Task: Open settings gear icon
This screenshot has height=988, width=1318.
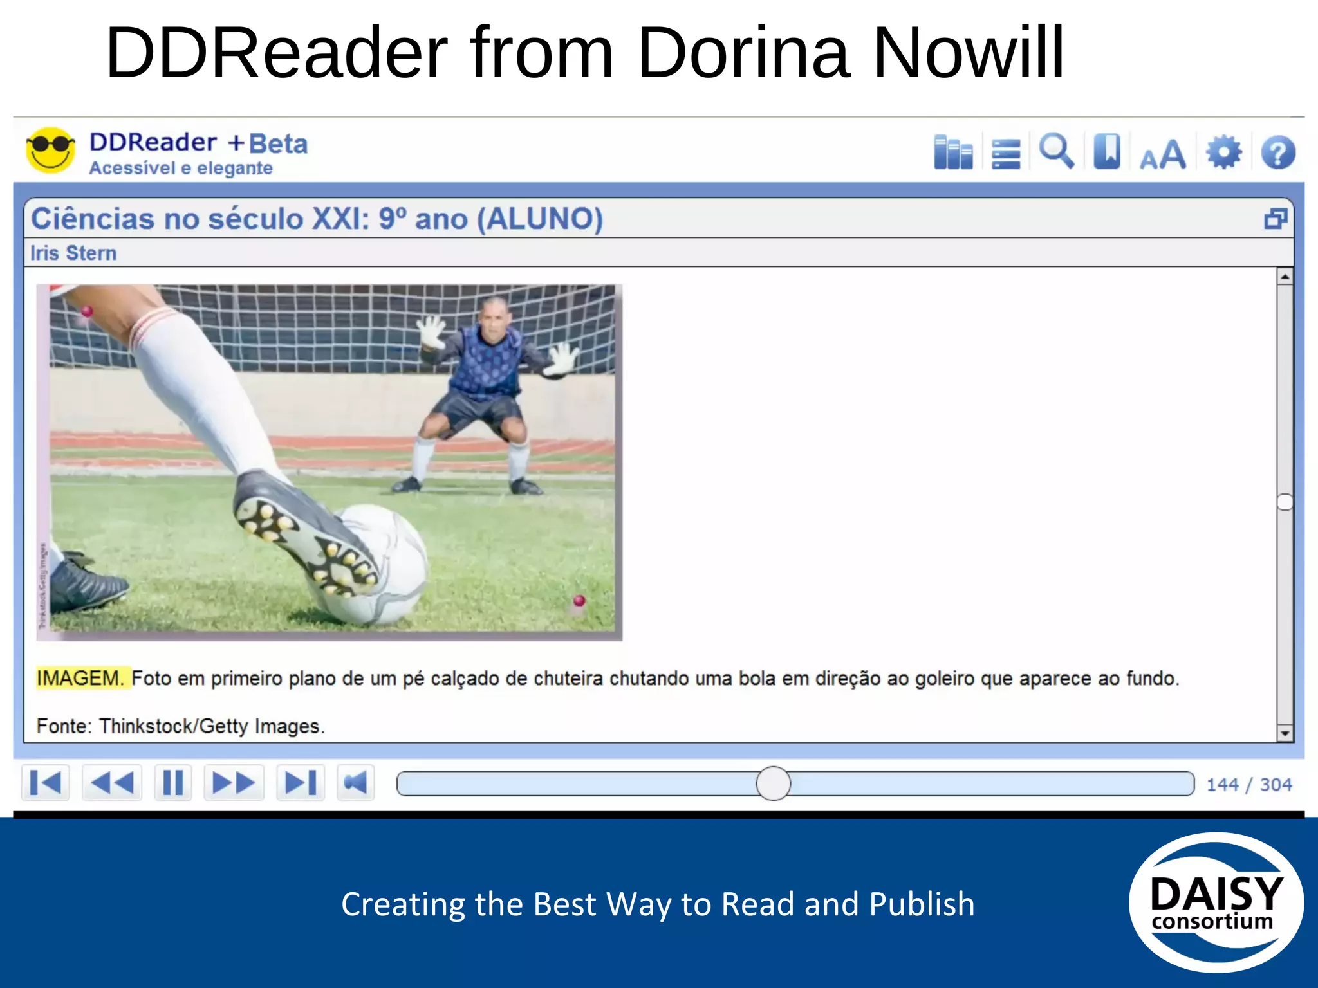Action: (1223, 152)
